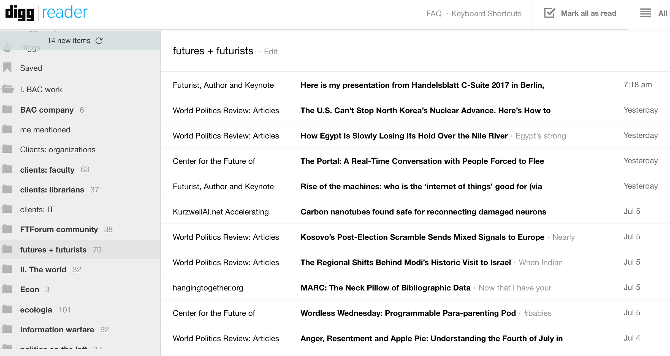670x356 pixels.
Task: Click the folder icon beside me mentioned
Action: pos(7,129)
